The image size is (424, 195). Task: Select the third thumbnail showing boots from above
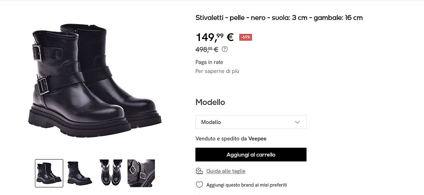tap(111, 173)
